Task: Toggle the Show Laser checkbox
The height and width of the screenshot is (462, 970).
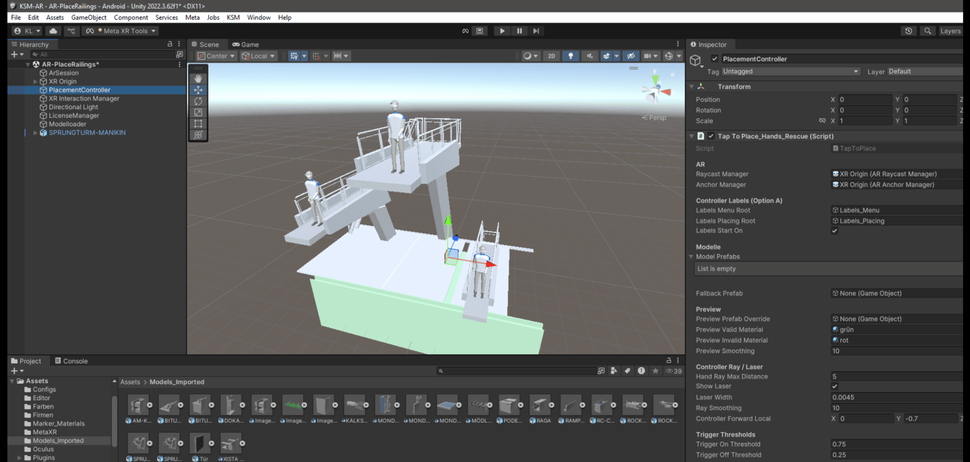Action: 834,386
